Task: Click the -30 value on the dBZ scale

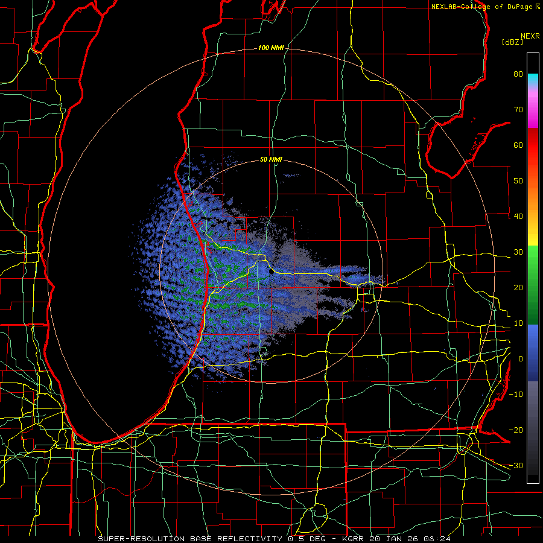Action: [516, 465]
